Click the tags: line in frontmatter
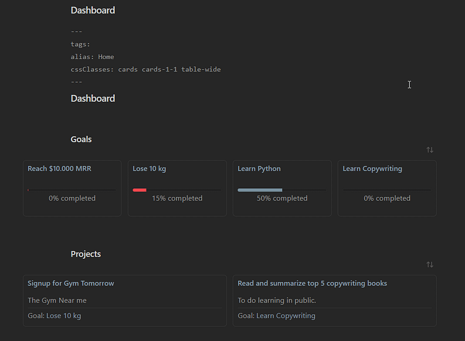This screenshot has width=465, height=341. point(80,45)
